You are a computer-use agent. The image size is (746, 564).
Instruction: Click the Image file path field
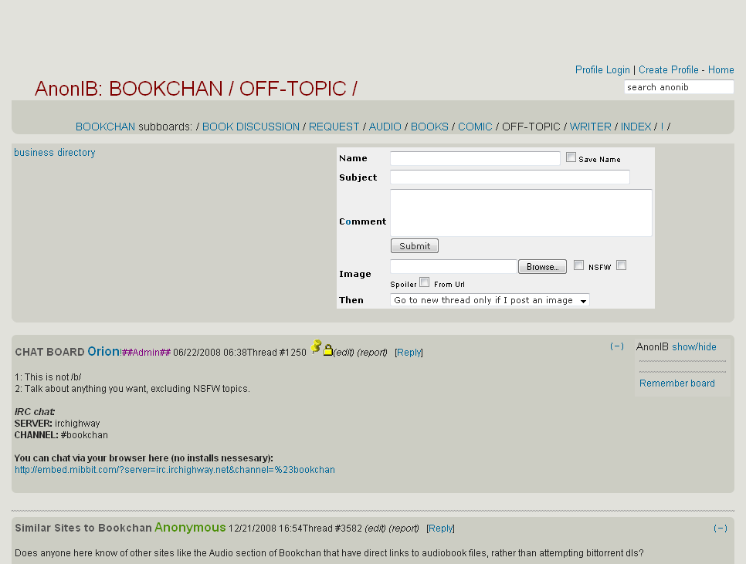point(453,266)
